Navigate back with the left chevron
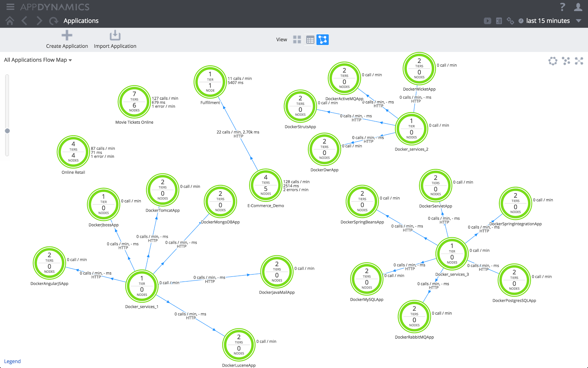Image resolution: width=588 pixels, height=368 pixels. coord(25,21)
